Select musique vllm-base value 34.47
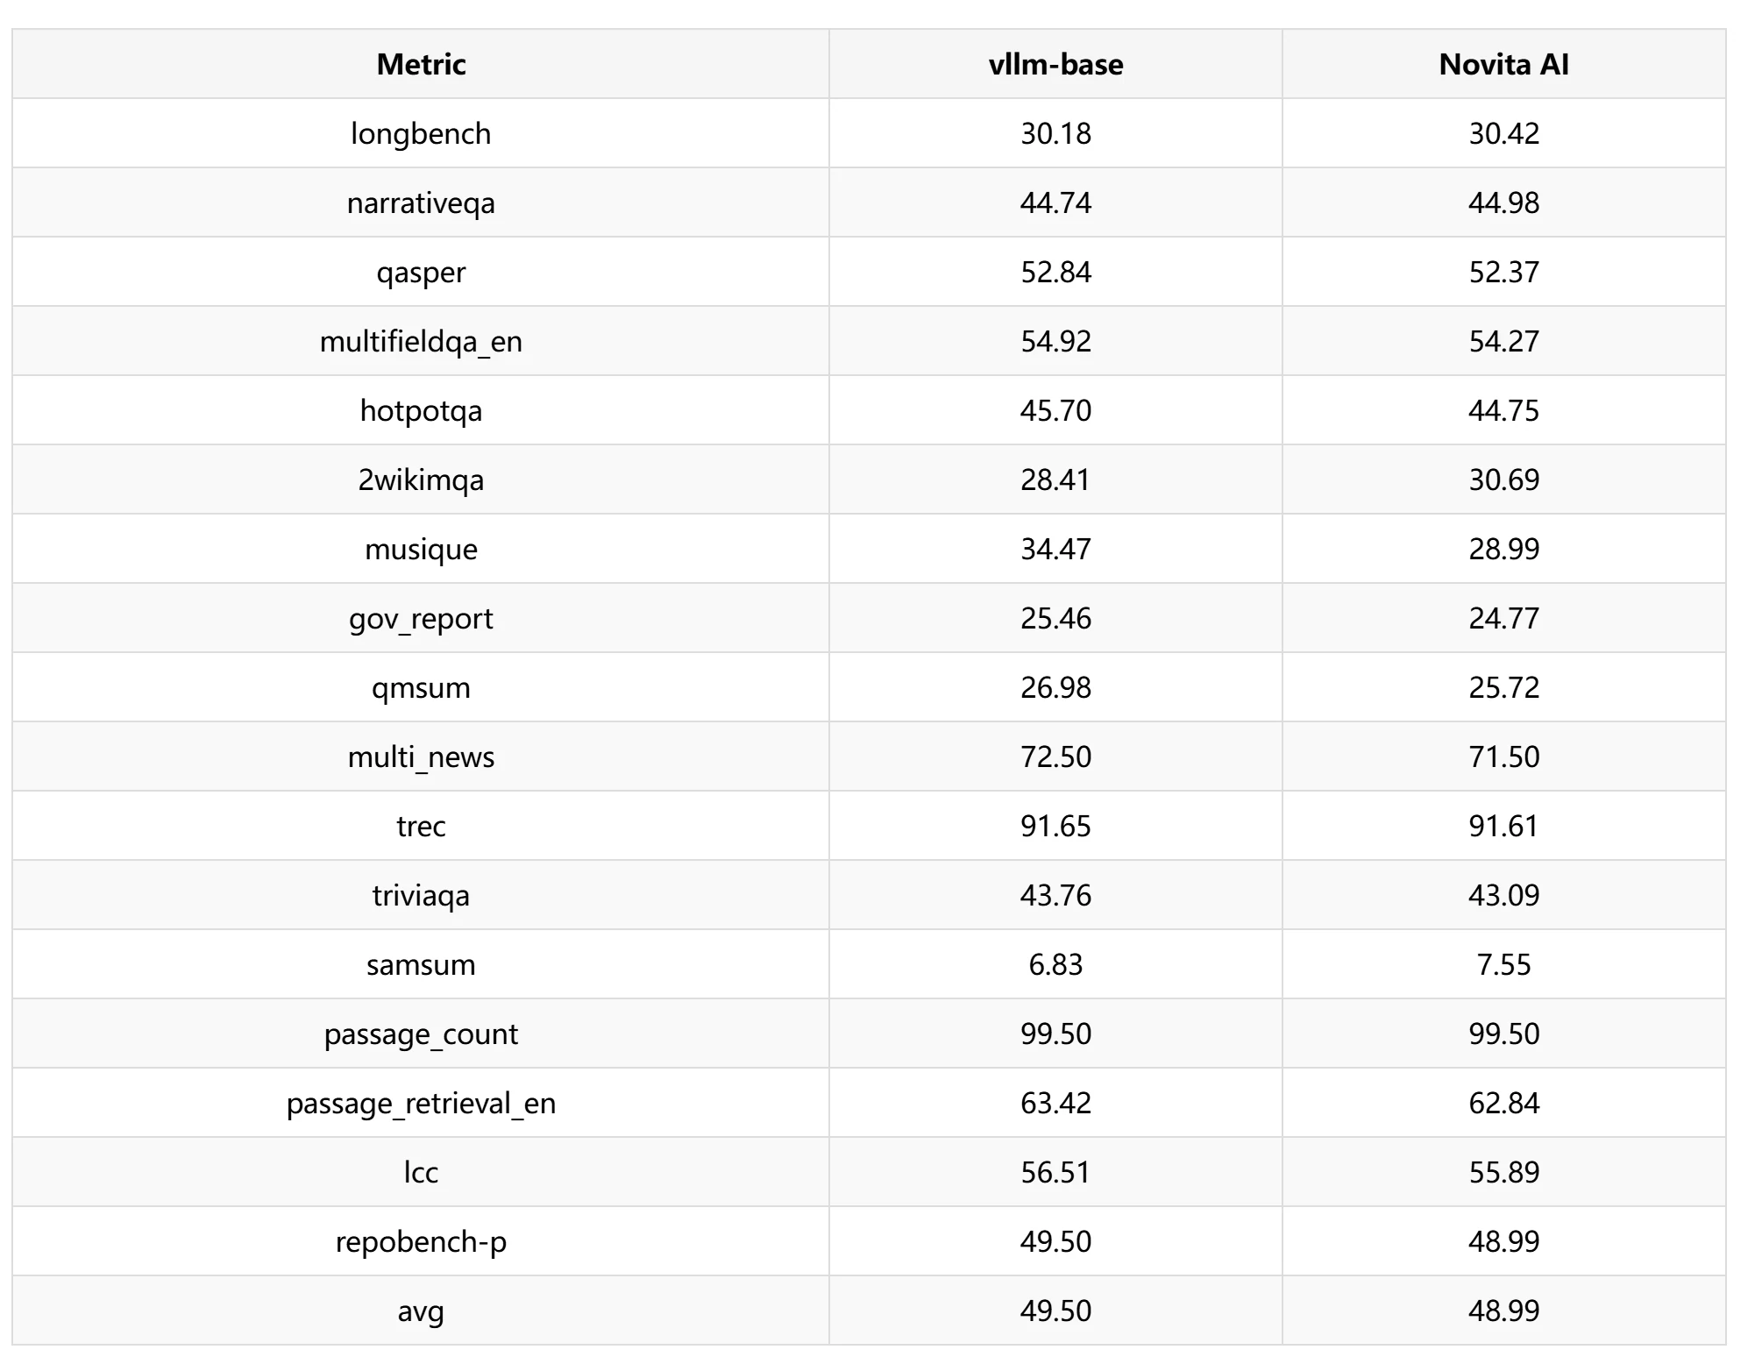This screenshot has width=1762, height=1364. (x=1055, y=549)
